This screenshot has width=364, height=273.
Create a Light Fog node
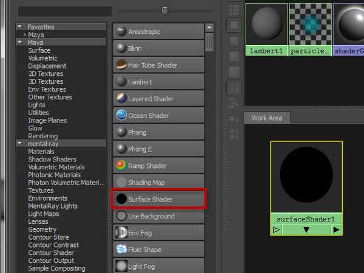pyautogui.click(x=158, y=266)
